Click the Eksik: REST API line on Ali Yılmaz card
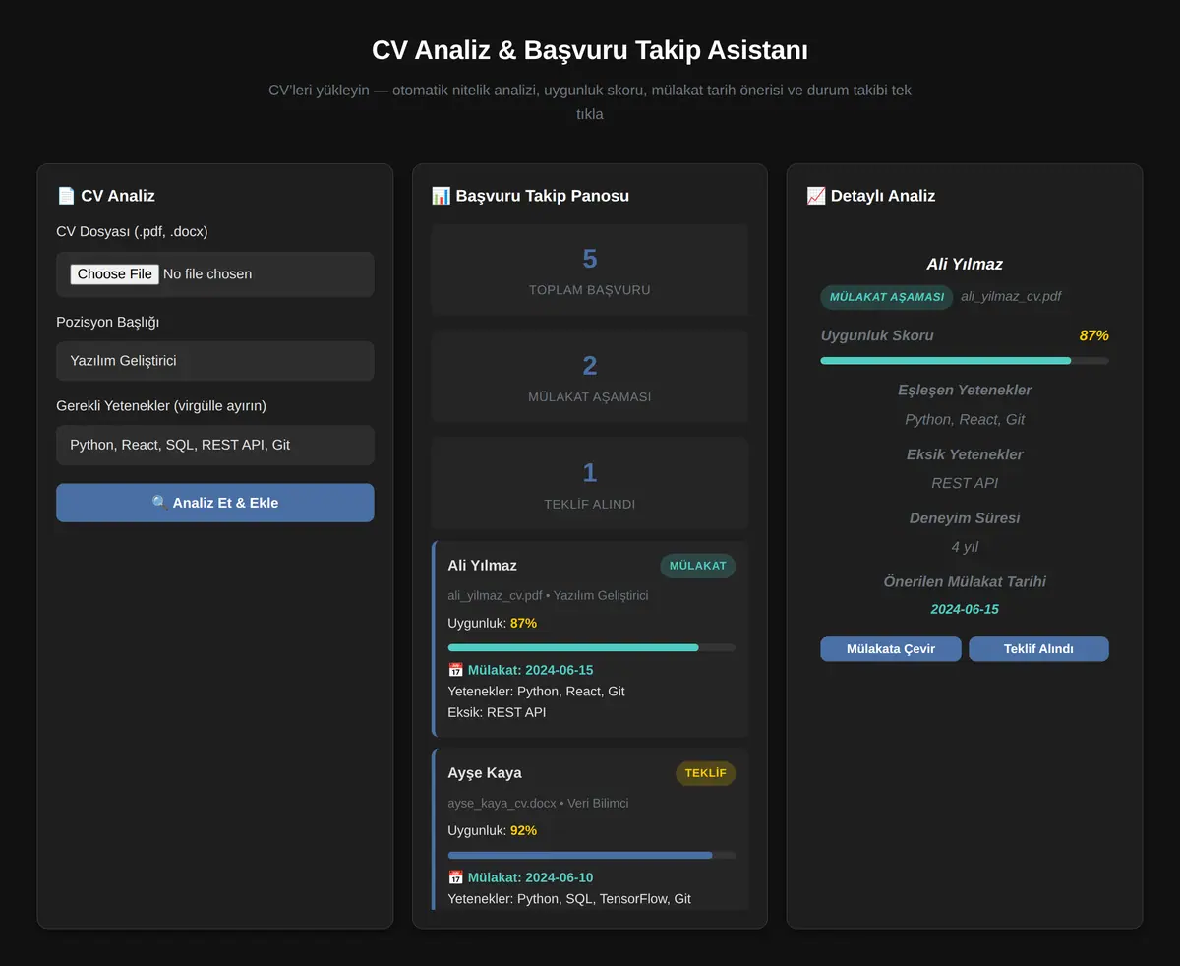 [497, 712]
